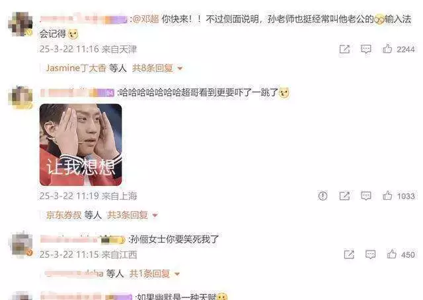423x300 pixels.
Task: Open the first commenter's avatar
Action: (x=20, y=24)
